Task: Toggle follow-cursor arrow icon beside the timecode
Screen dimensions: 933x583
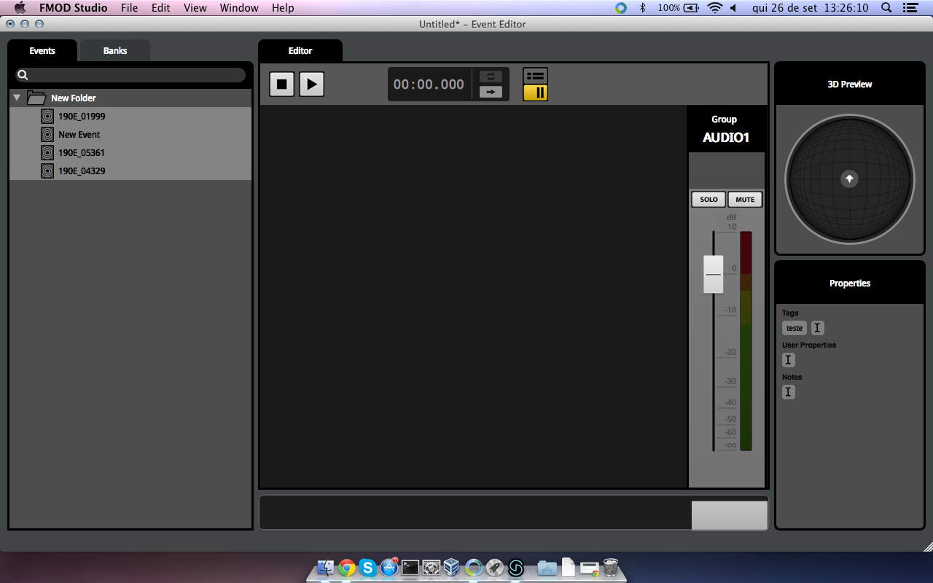Action: pos(491,92)
